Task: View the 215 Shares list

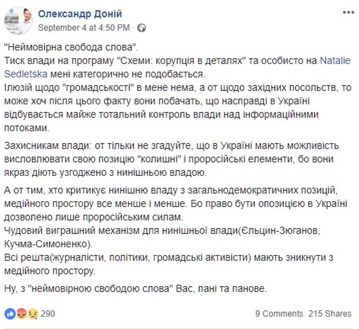Action: pyautogui.click(x=330, y=314)
